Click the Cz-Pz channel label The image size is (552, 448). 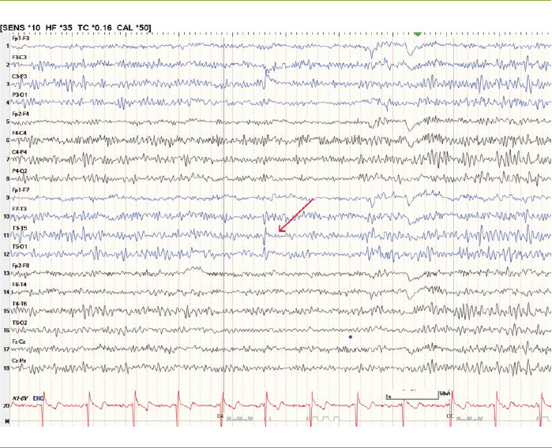coord(19,360)
